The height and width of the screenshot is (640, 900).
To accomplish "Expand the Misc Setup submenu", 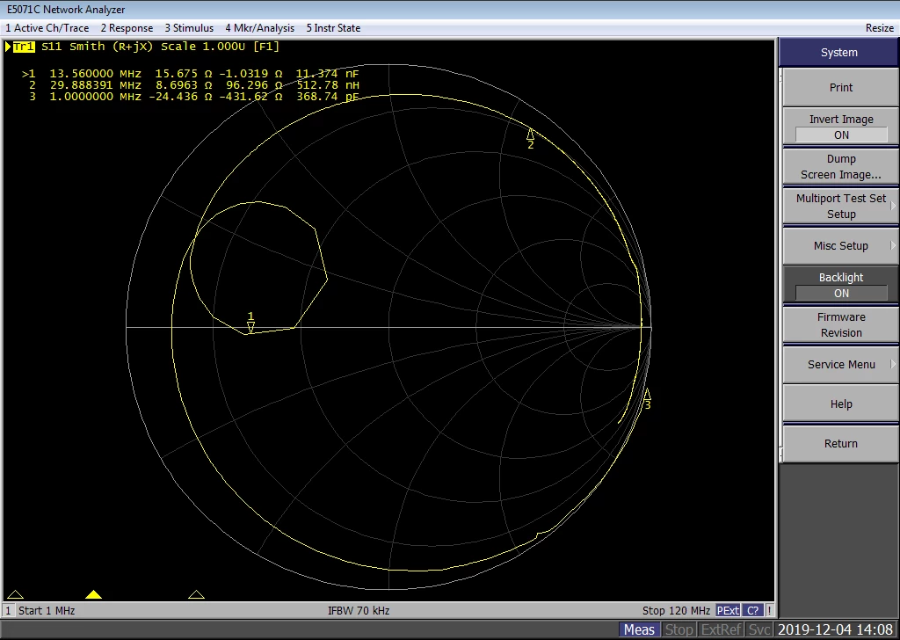I will tap(841, 245).
